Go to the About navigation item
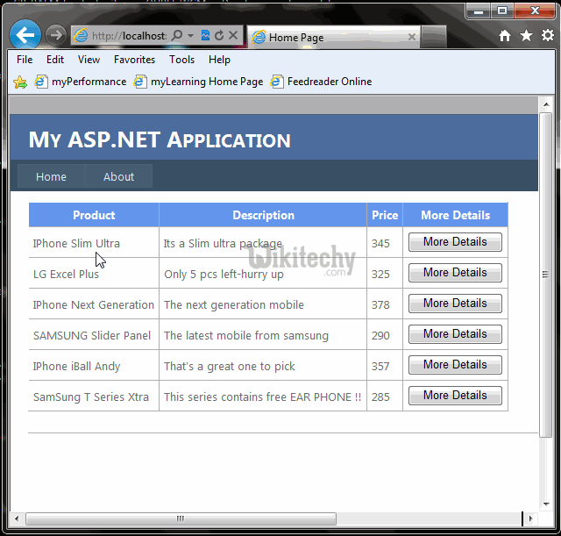 118,176
